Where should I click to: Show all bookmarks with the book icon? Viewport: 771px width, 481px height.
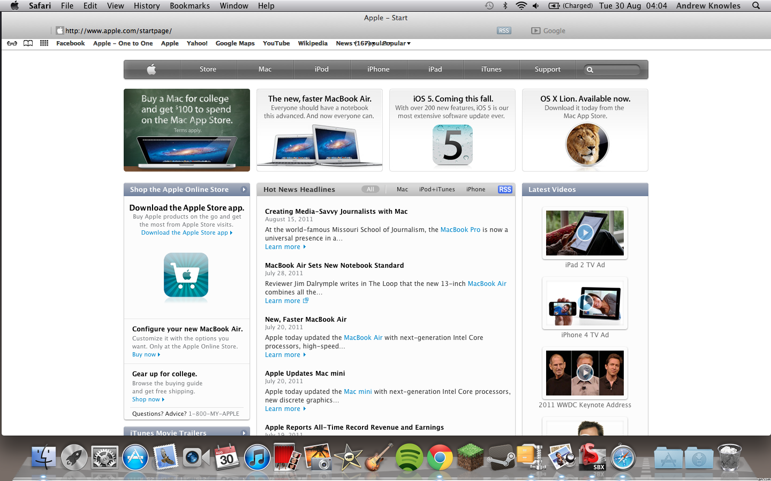coord(28,43)
